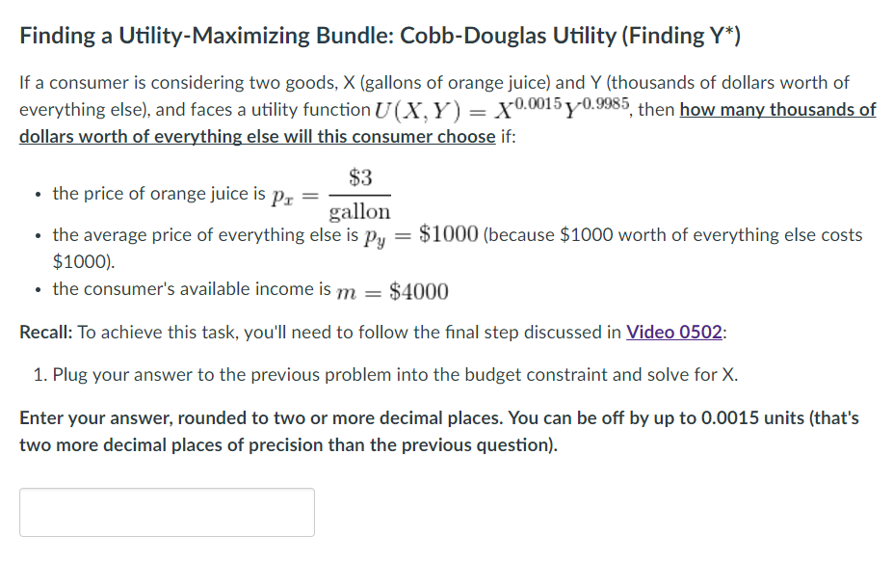Click the U(X,Y) utility function formula
This screenshot has width=893, height=562.
pyautogui.click(x=502, y=108)
